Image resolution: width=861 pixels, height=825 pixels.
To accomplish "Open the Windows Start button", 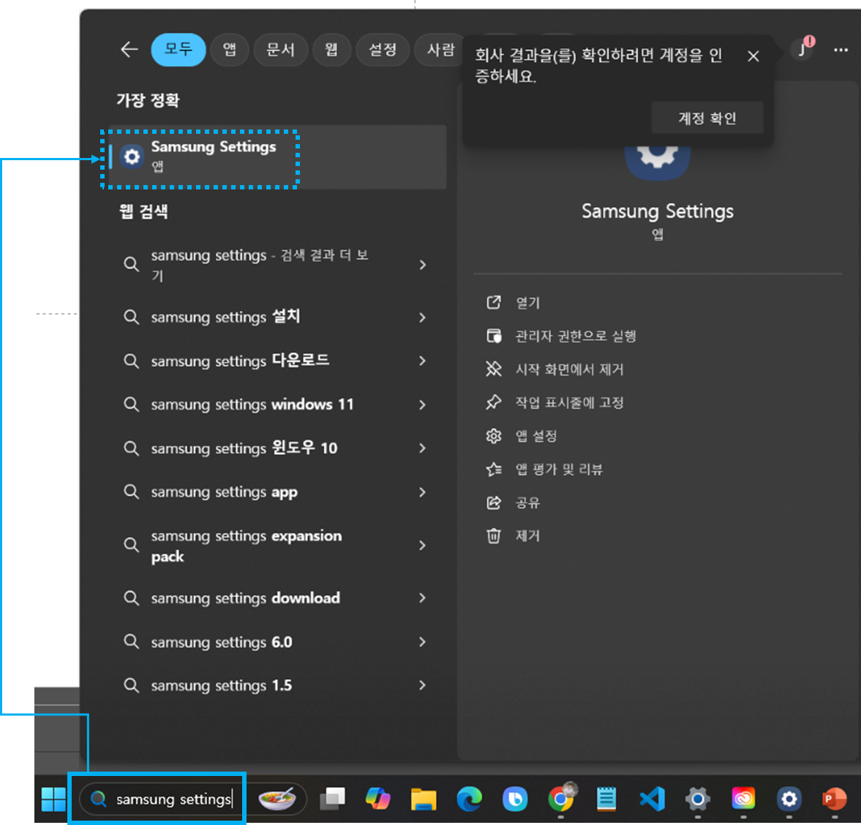I will pyautogui.click(x=54, y=799).
